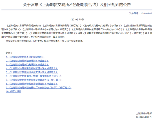Open attachment 7 套期保值交易管理办法 link
The image size is (155, 123).
[x=34, y=80]
